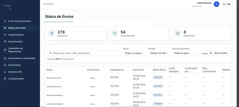The height and width of the screenshot is (107, 239).
Task: Click the chevron arrow in Todos os tipos
Action: click(197, 53)
